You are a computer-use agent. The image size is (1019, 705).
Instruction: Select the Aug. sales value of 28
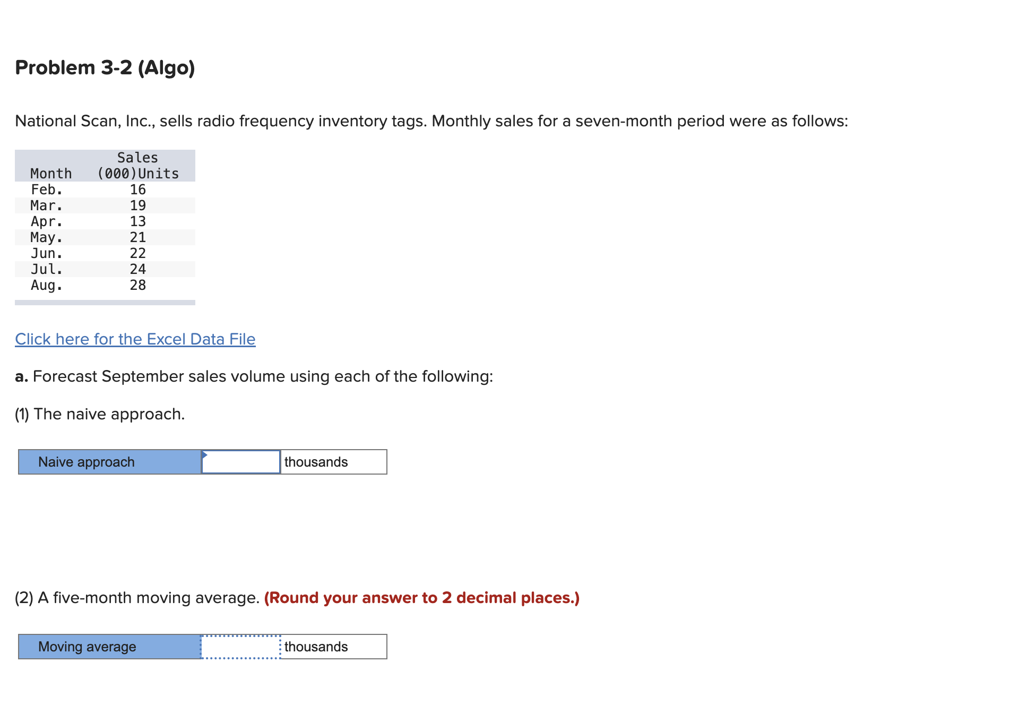(139, 285)
